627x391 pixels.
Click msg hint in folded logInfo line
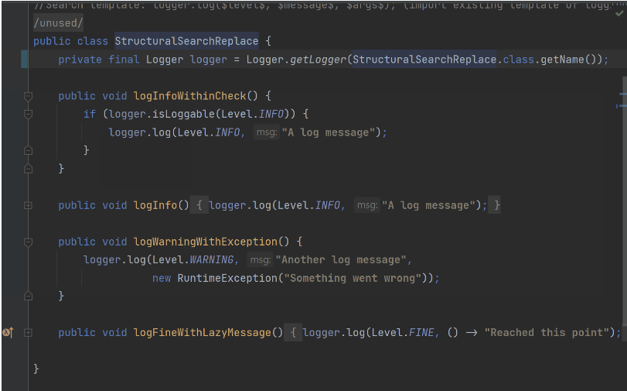[367, 205]
